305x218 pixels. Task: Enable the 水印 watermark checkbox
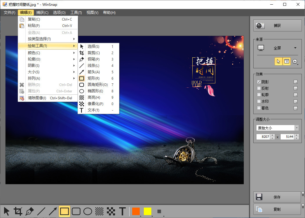[259, 101]
